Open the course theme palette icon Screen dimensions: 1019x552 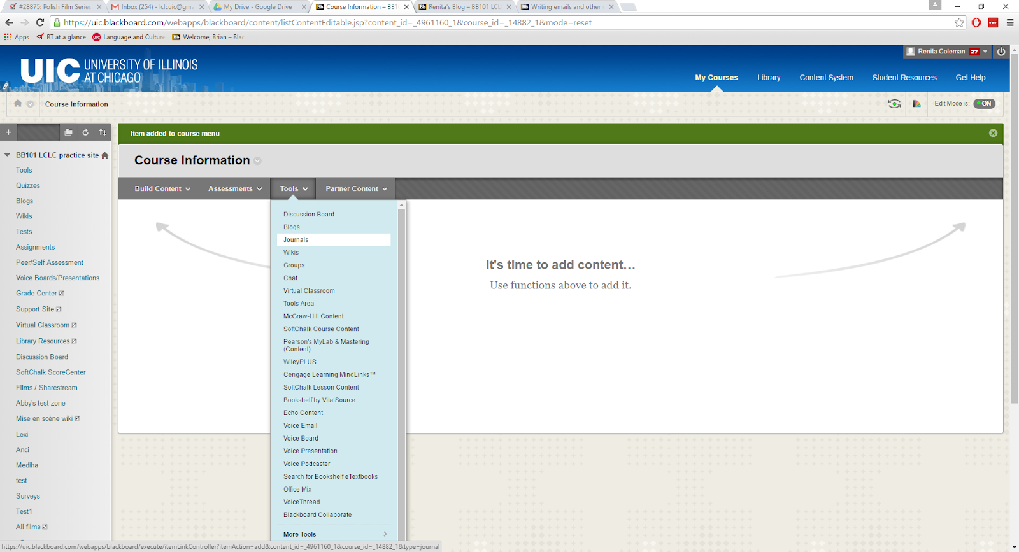(916, 104)
